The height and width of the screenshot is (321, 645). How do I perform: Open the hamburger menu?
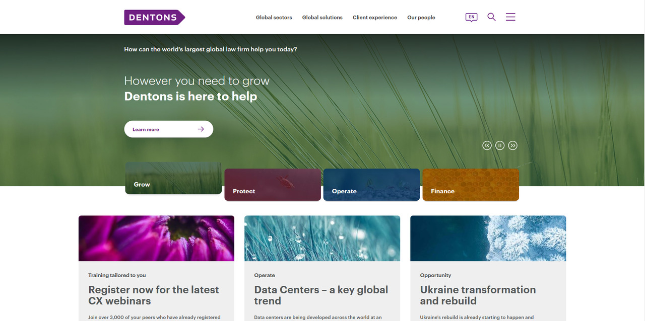510,17
